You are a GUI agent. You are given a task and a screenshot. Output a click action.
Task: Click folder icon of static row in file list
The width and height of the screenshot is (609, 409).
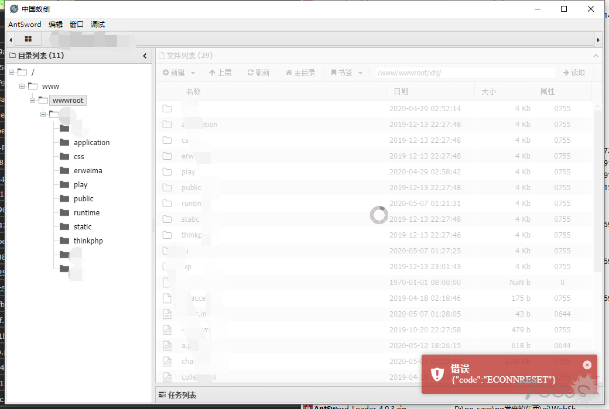coord(167,219)
